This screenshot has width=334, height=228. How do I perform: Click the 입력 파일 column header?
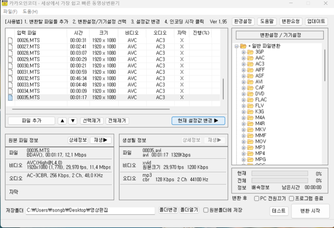coord(41,33)
